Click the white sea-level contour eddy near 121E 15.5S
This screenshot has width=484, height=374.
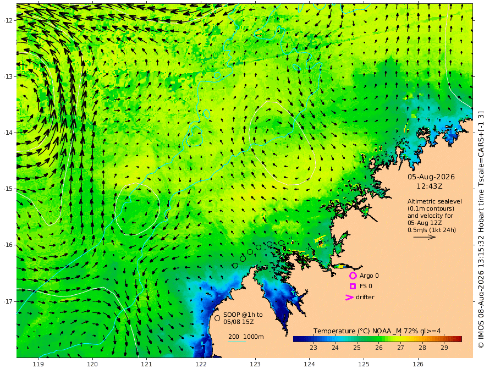tap(137, 209)
